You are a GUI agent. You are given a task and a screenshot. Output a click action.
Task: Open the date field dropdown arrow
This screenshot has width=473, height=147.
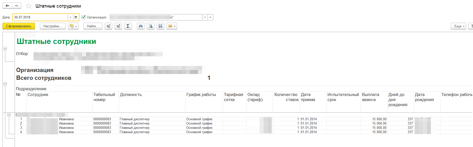coord(70,17)
